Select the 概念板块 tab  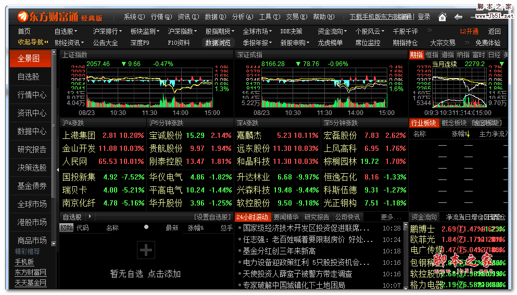pos(454,123)
